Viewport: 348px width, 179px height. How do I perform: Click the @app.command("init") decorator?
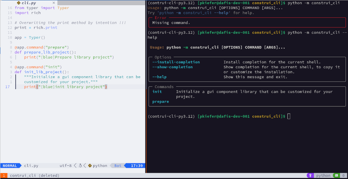pos(38,67)
